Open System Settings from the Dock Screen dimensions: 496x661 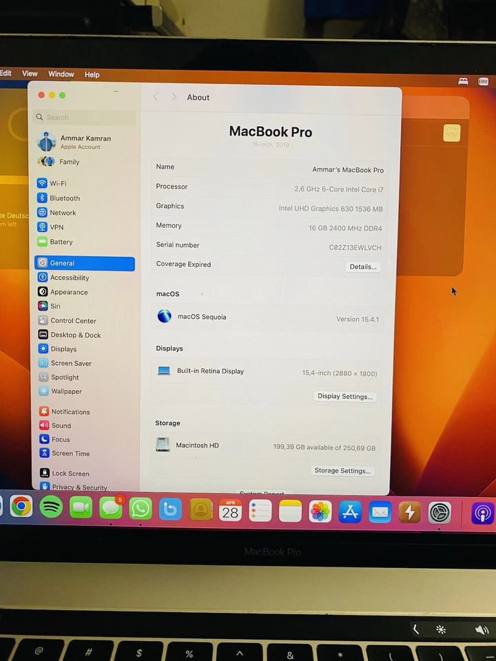click(x=440, y=512)
